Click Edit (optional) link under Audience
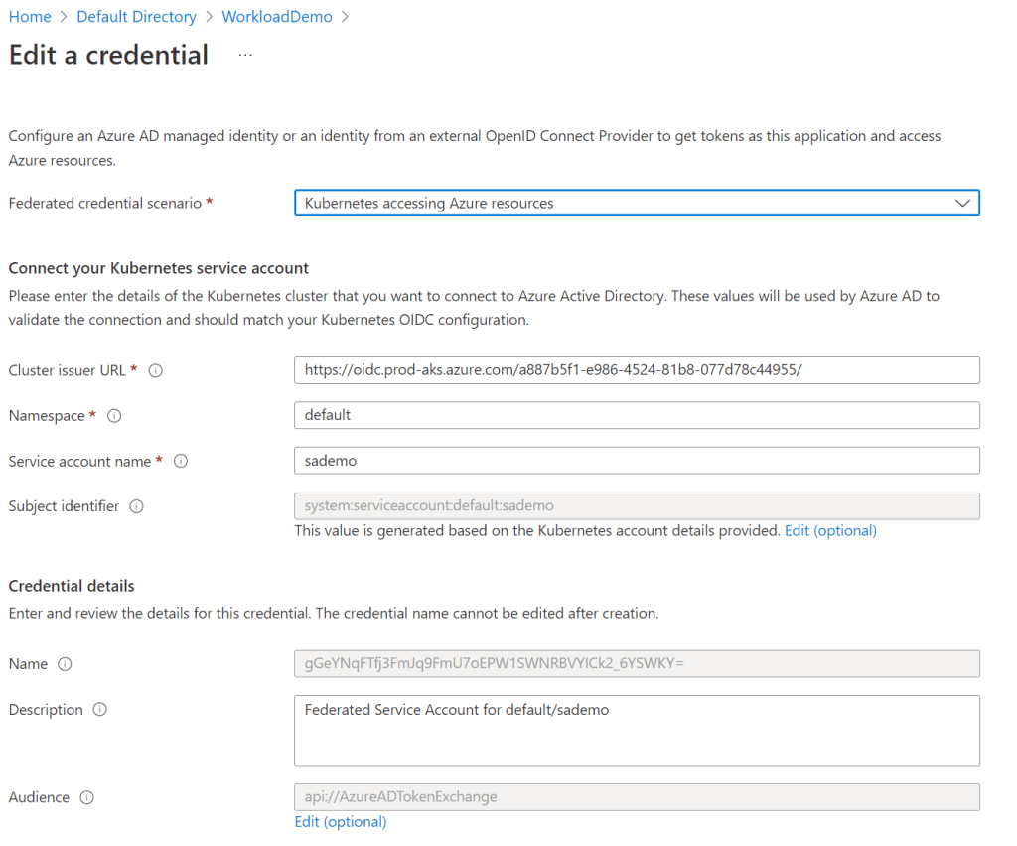Image resolution: width=1017 pixels, height=846 pixels. coord(341,822)
